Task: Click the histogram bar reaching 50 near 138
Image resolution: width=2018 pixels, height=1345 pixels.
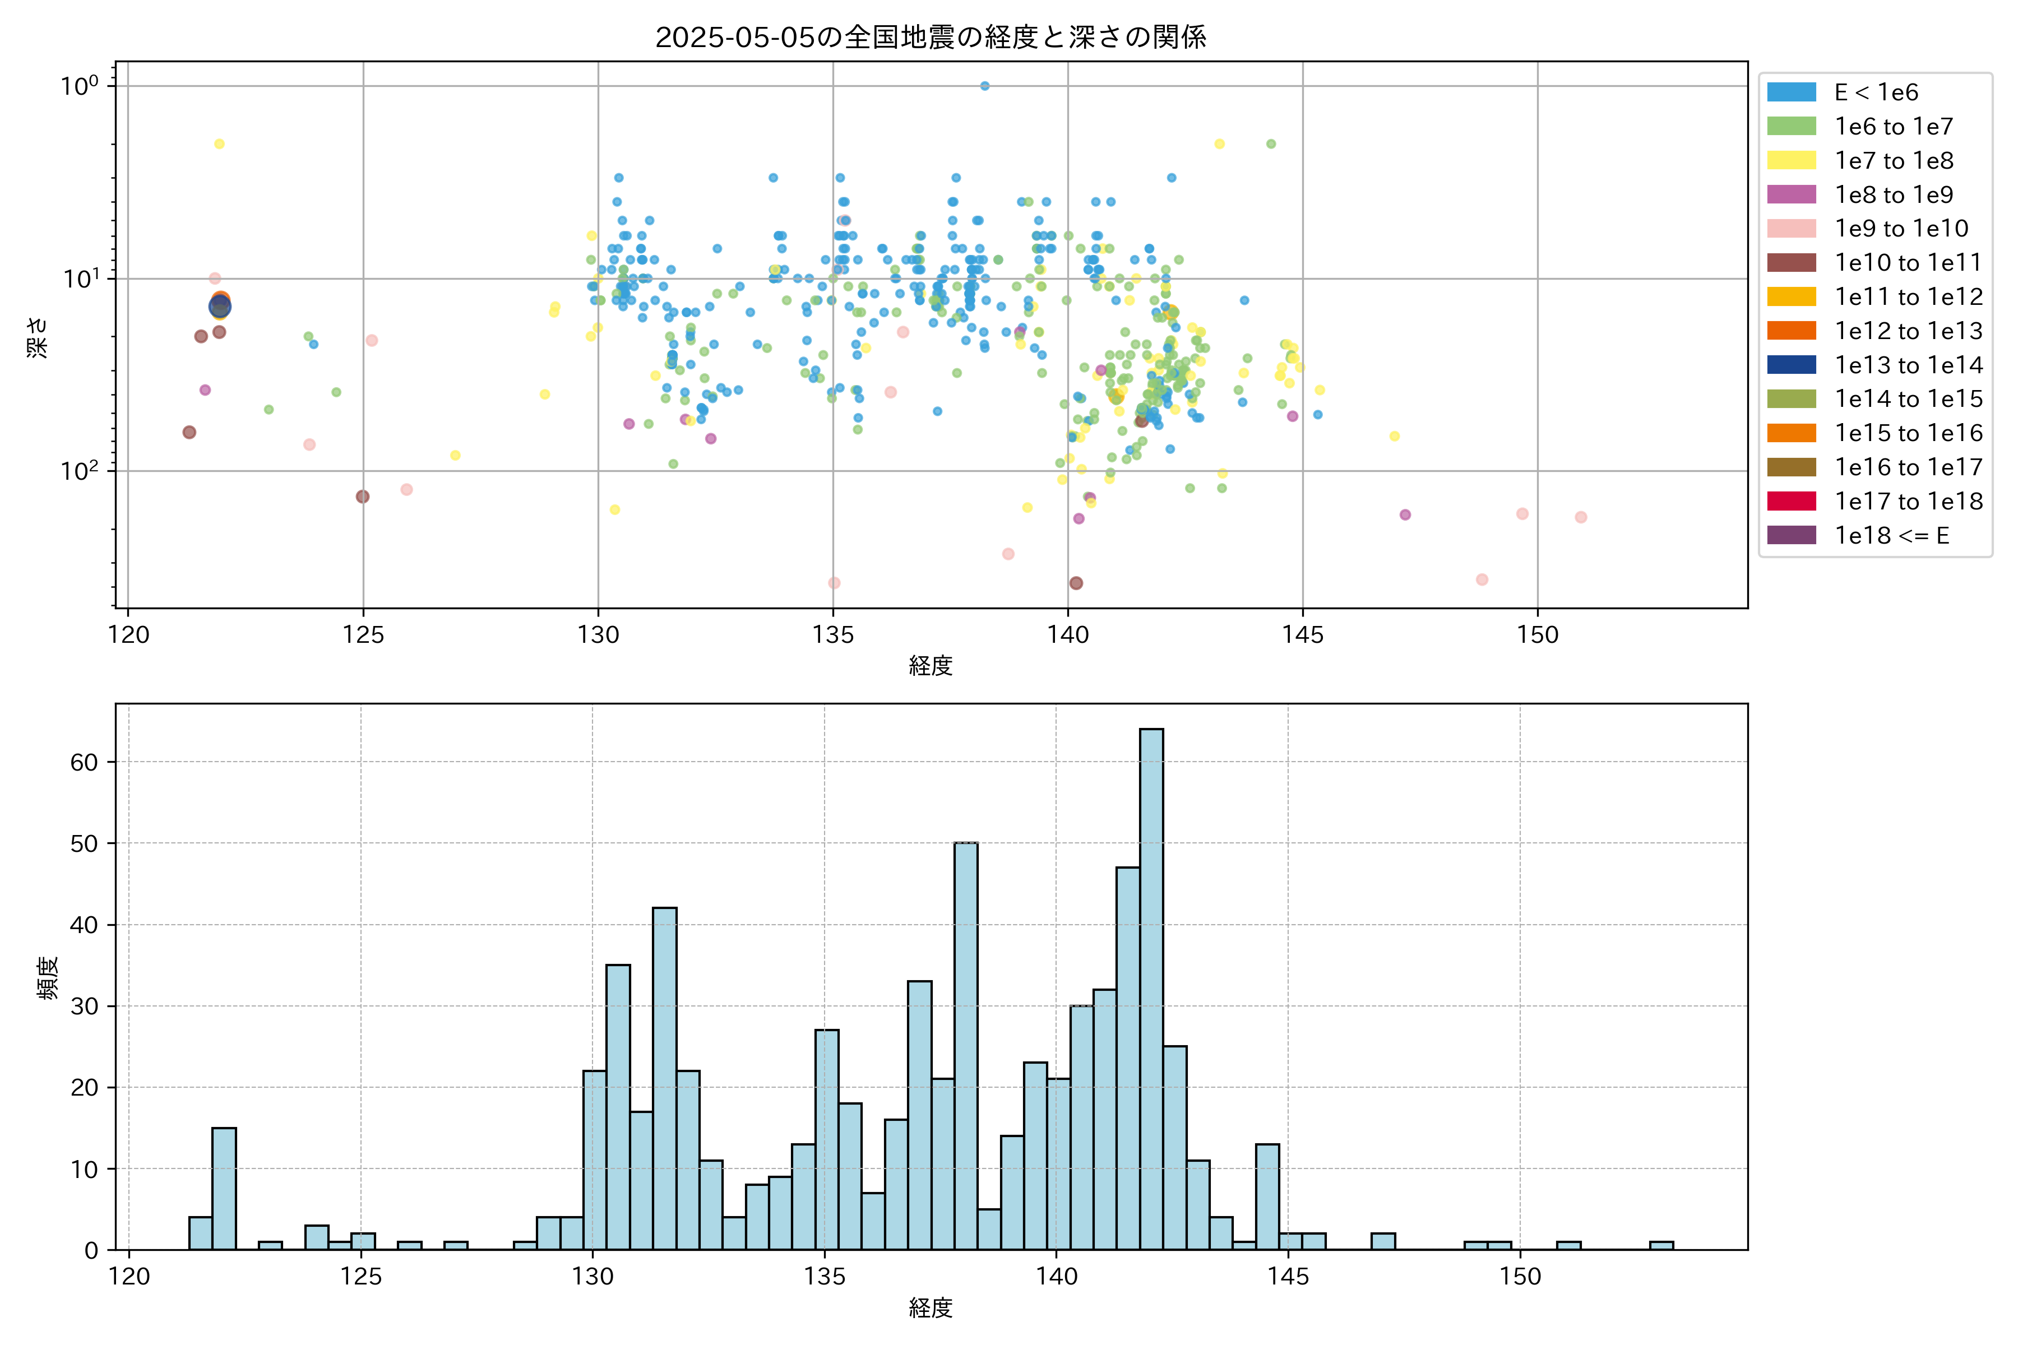Action: coord(966,1046)
